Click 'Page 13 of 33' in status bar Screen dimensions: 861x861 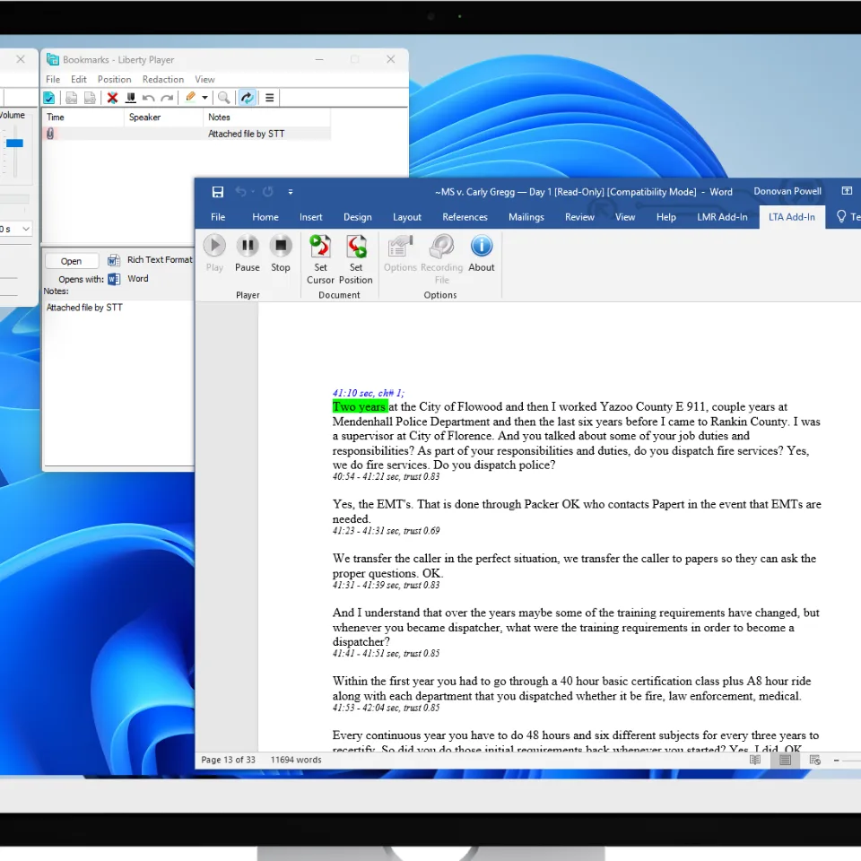coord(229,760)
